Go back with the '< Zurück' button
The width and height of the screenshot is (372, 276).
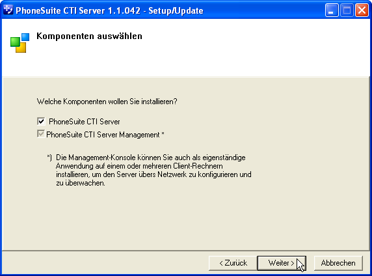233,263
